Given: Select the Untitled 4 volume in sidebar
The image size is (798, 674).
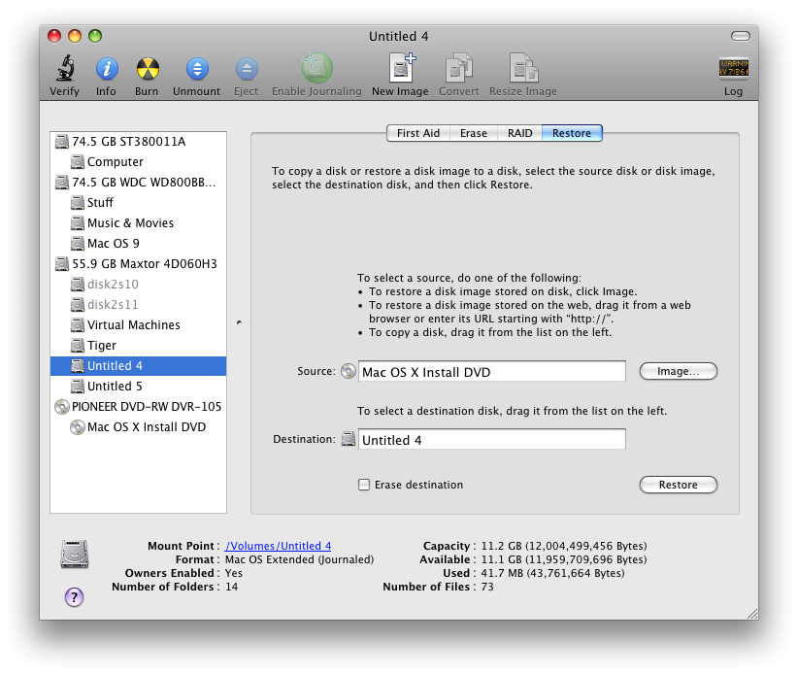Looking at the screenshot, I should click(x=139, y=366).
